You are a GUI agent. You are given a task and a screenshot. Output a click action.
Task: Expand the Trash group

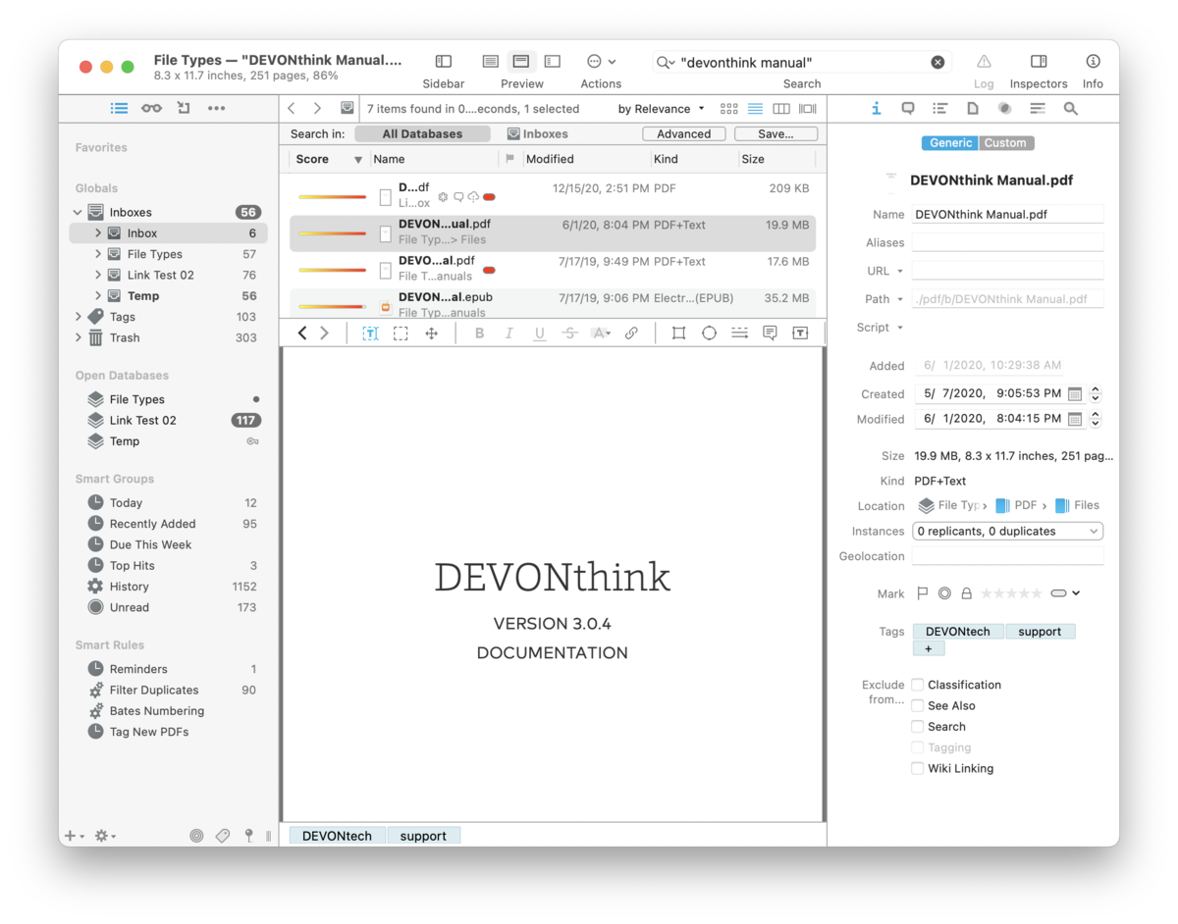click(x=78, y=337)
